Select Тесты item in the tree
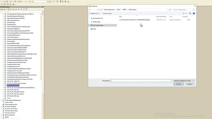 (x=9, y=98)
